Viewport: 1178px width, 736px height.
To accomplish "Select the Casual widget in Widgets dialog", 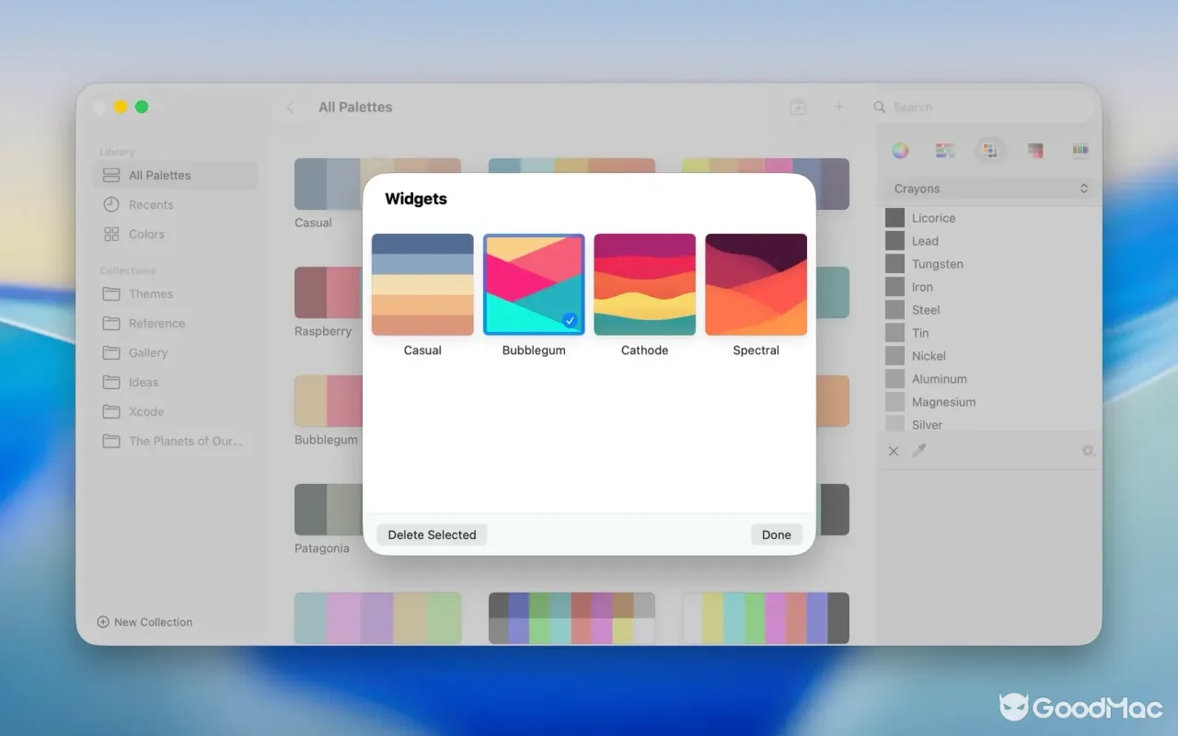I will tap(422, 284).
